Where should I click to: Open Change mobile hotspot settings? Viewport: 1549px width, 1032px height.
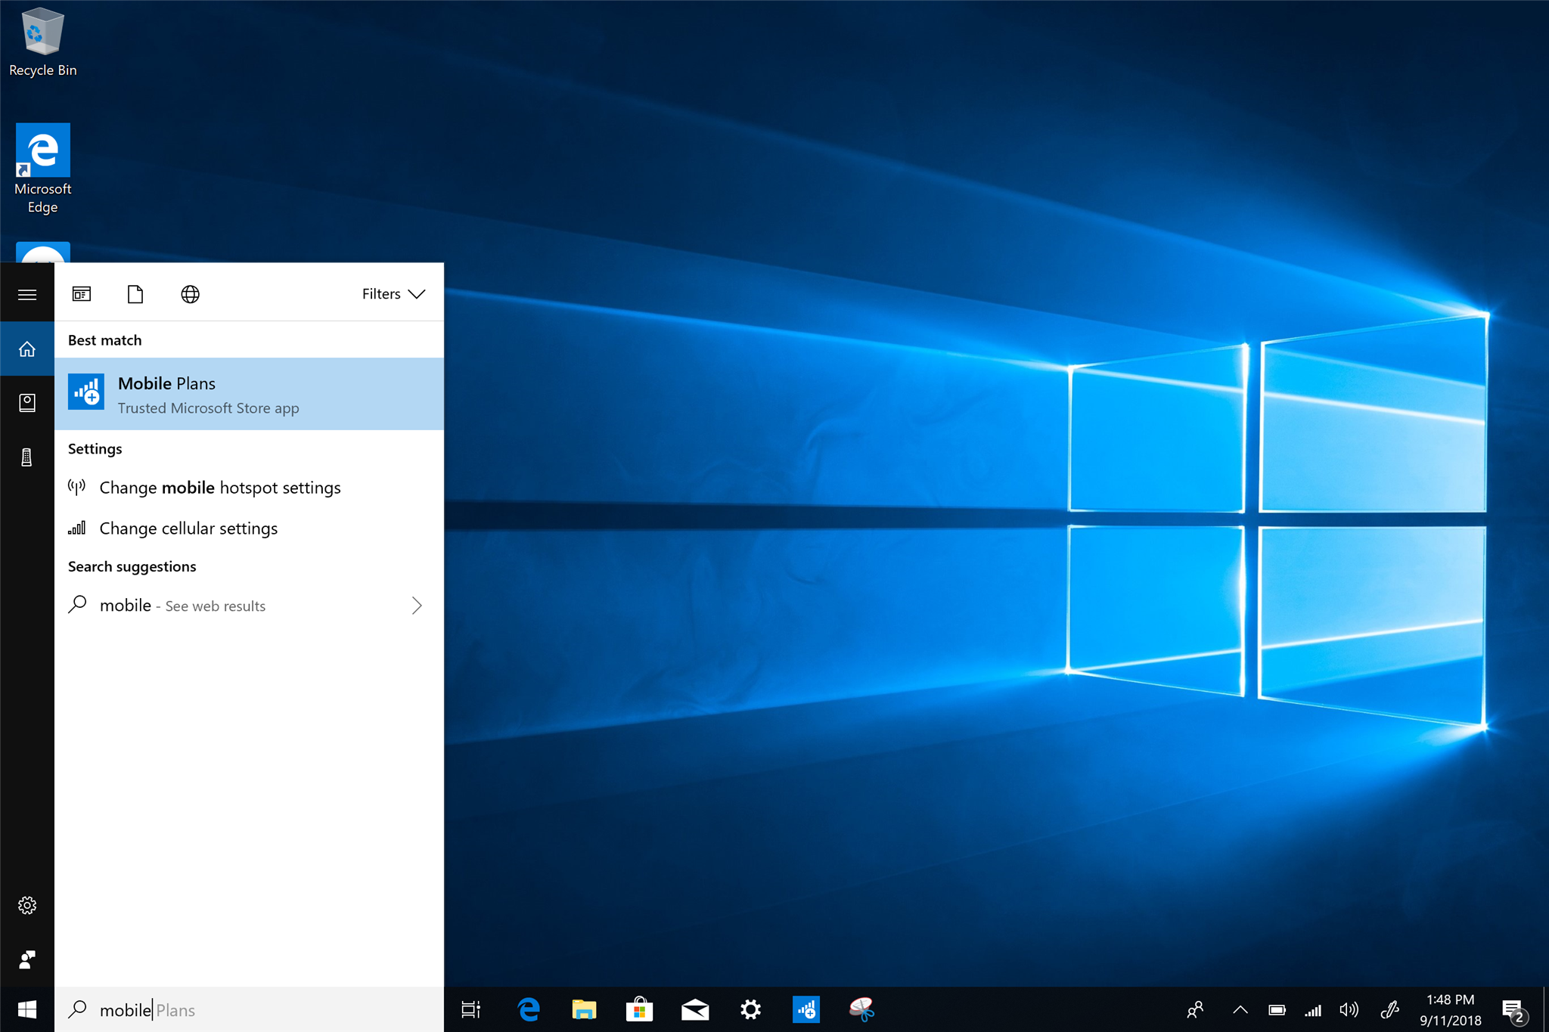point(249,488)
